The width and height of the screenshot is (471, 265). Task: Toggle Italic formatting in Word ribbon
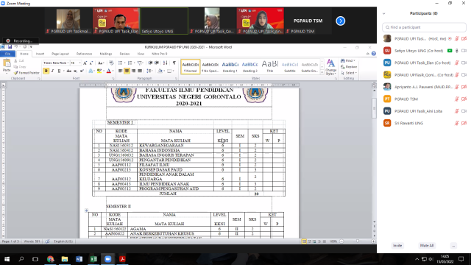point(52,71)
